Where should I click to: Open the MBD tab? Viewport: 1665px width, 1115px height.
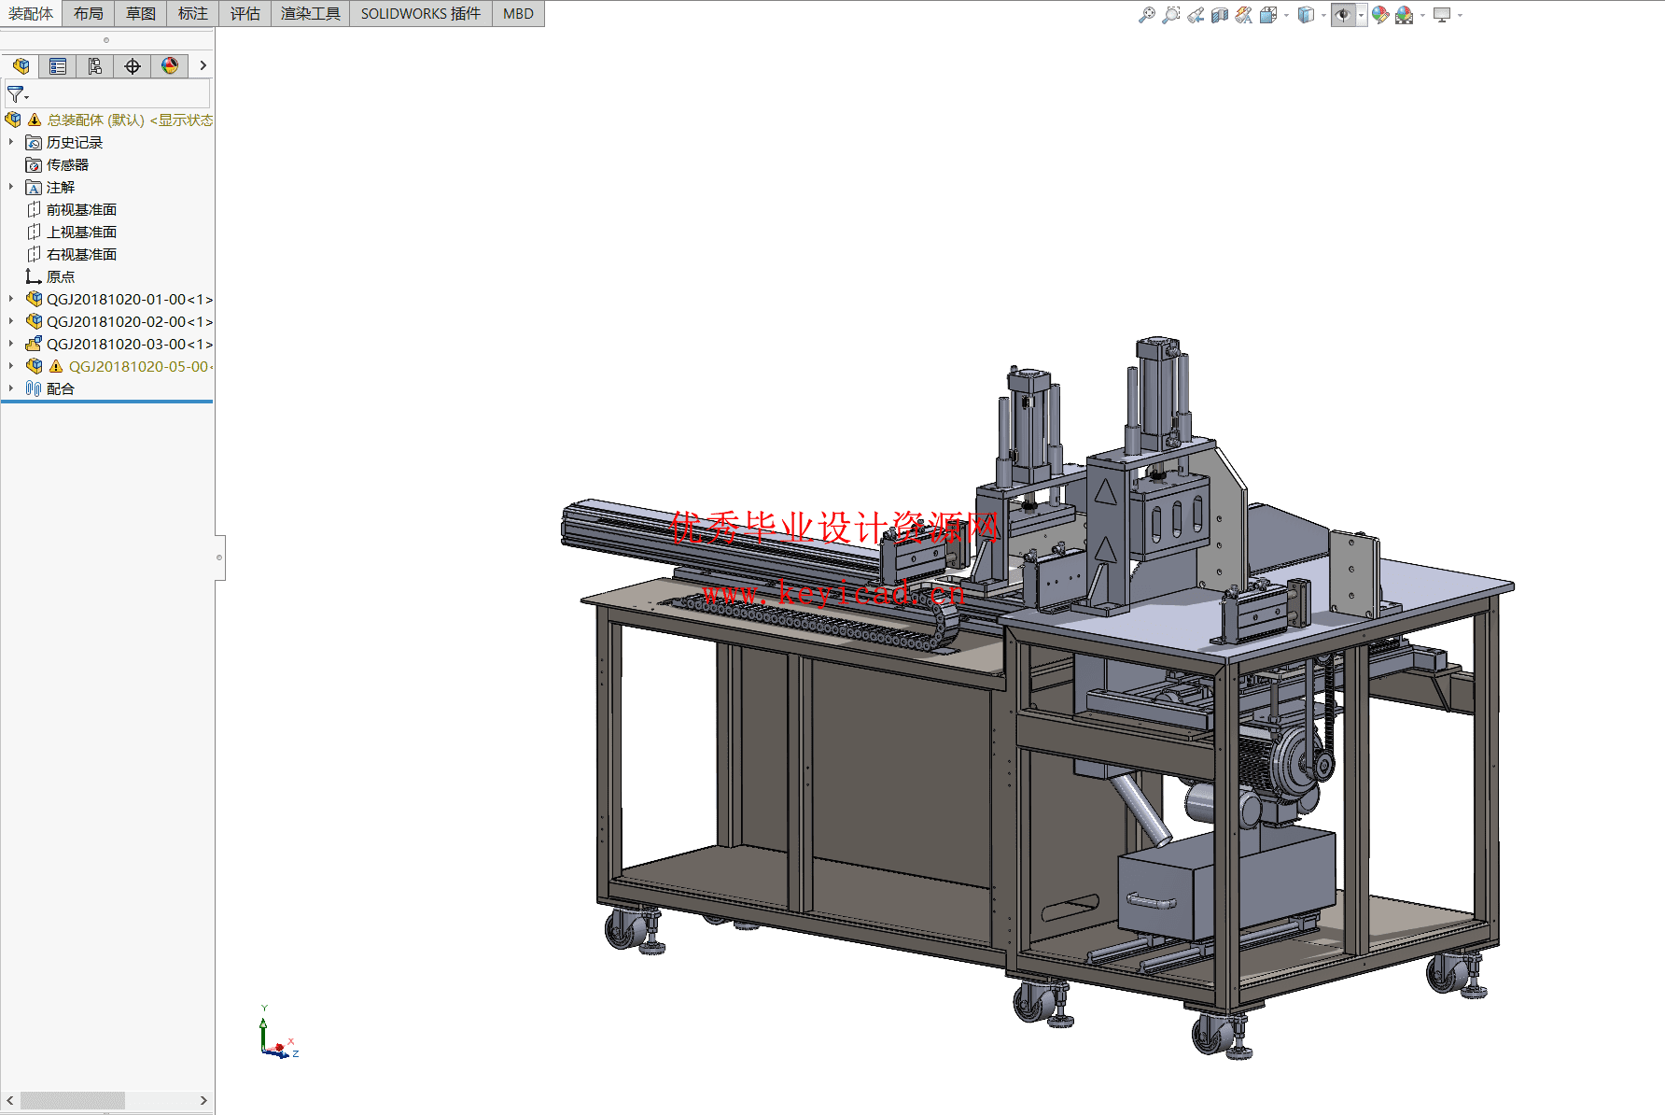tap(518, 13)
